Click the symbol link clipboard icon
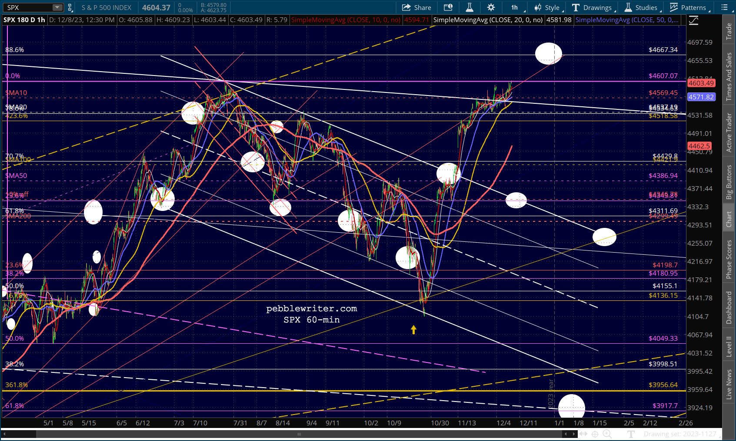The width and height of the screenshot is (736, 441). tap(70, 7)
